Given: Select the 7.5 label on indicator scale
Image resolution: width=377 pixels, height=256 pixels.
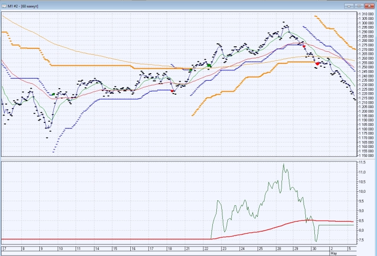Looking at the screenshot, I should pyautogui.click(x=362, y=240).
